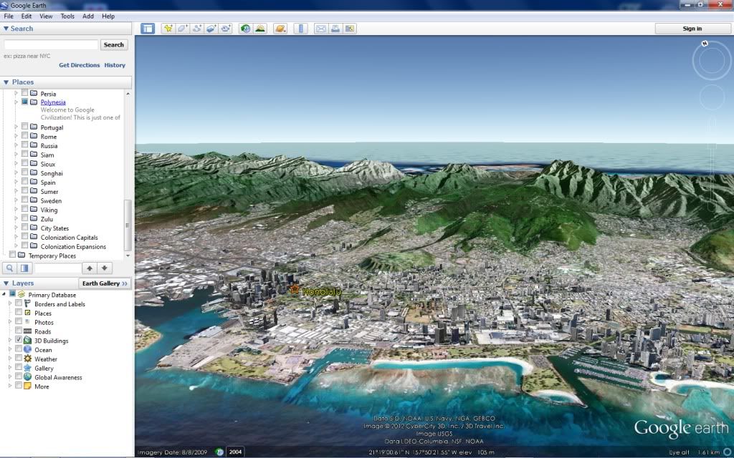
Task: Click the Places panel scrollbar thumb
Action: tap(128, 225)
